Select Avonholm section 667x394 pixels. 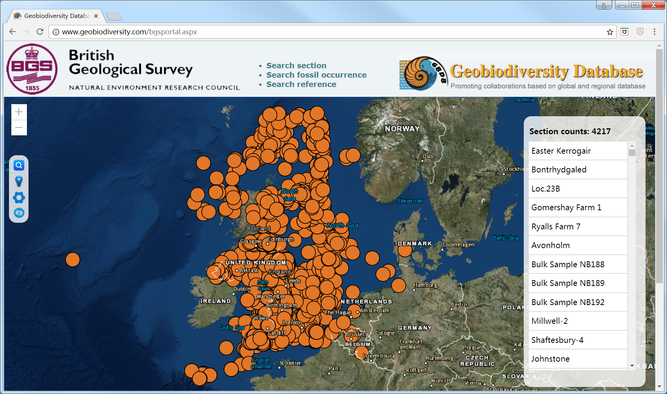coord(578,245)
